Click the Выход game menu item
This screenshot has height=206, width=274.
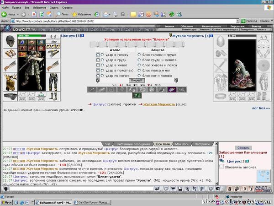coord(256,26)
